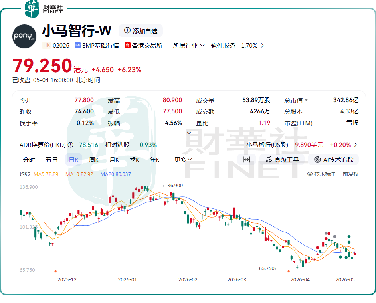Expand more quote data chevron
The width and height of the screenshot is (376, 303).
click(189, 133)
